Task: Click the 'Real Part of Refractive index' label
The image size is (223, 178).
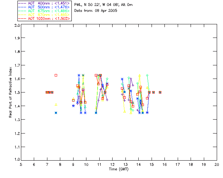Action: 10,92
